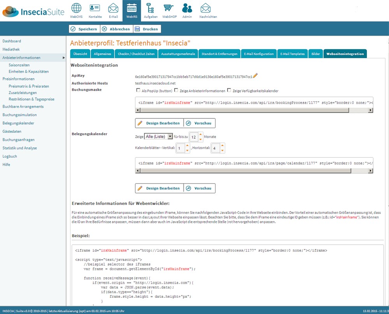Screen dimensions: 389x314
Task: Switch to the E-Mail Konfiguration tab
Action: point(259,54)
